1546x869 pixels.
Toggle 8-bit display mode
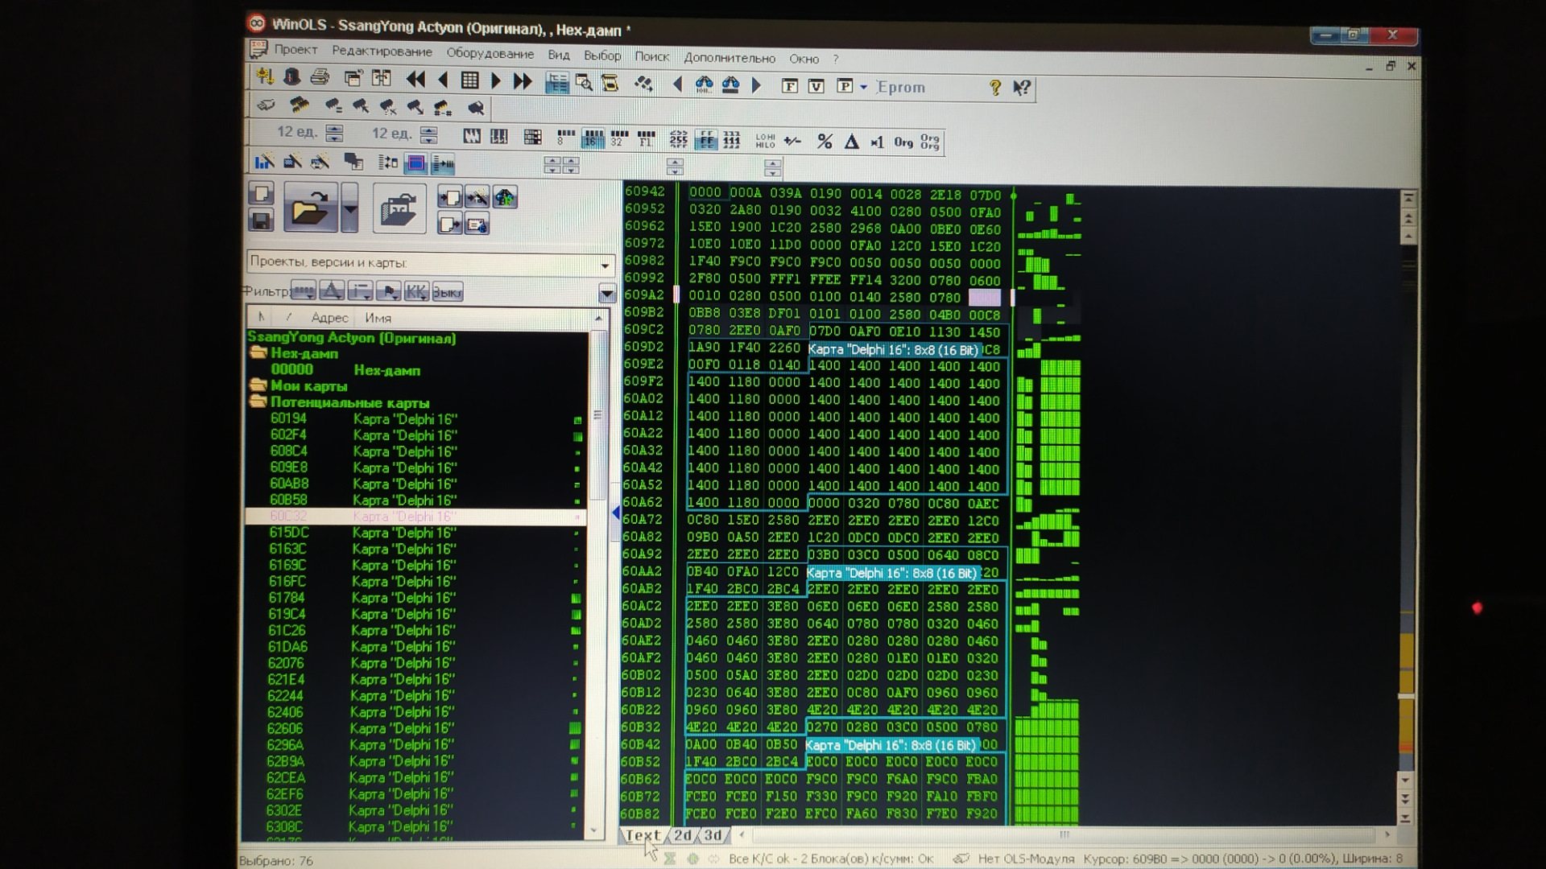565,138
